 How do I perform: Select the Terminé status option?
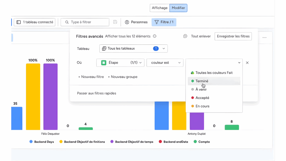click(x=214, y=81)
